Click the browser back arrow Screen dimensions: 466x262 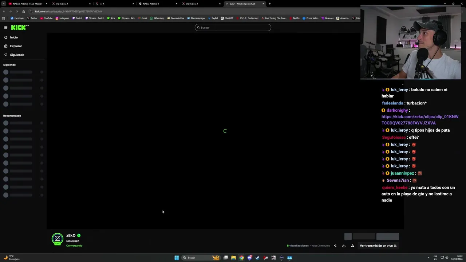(4, 11)
